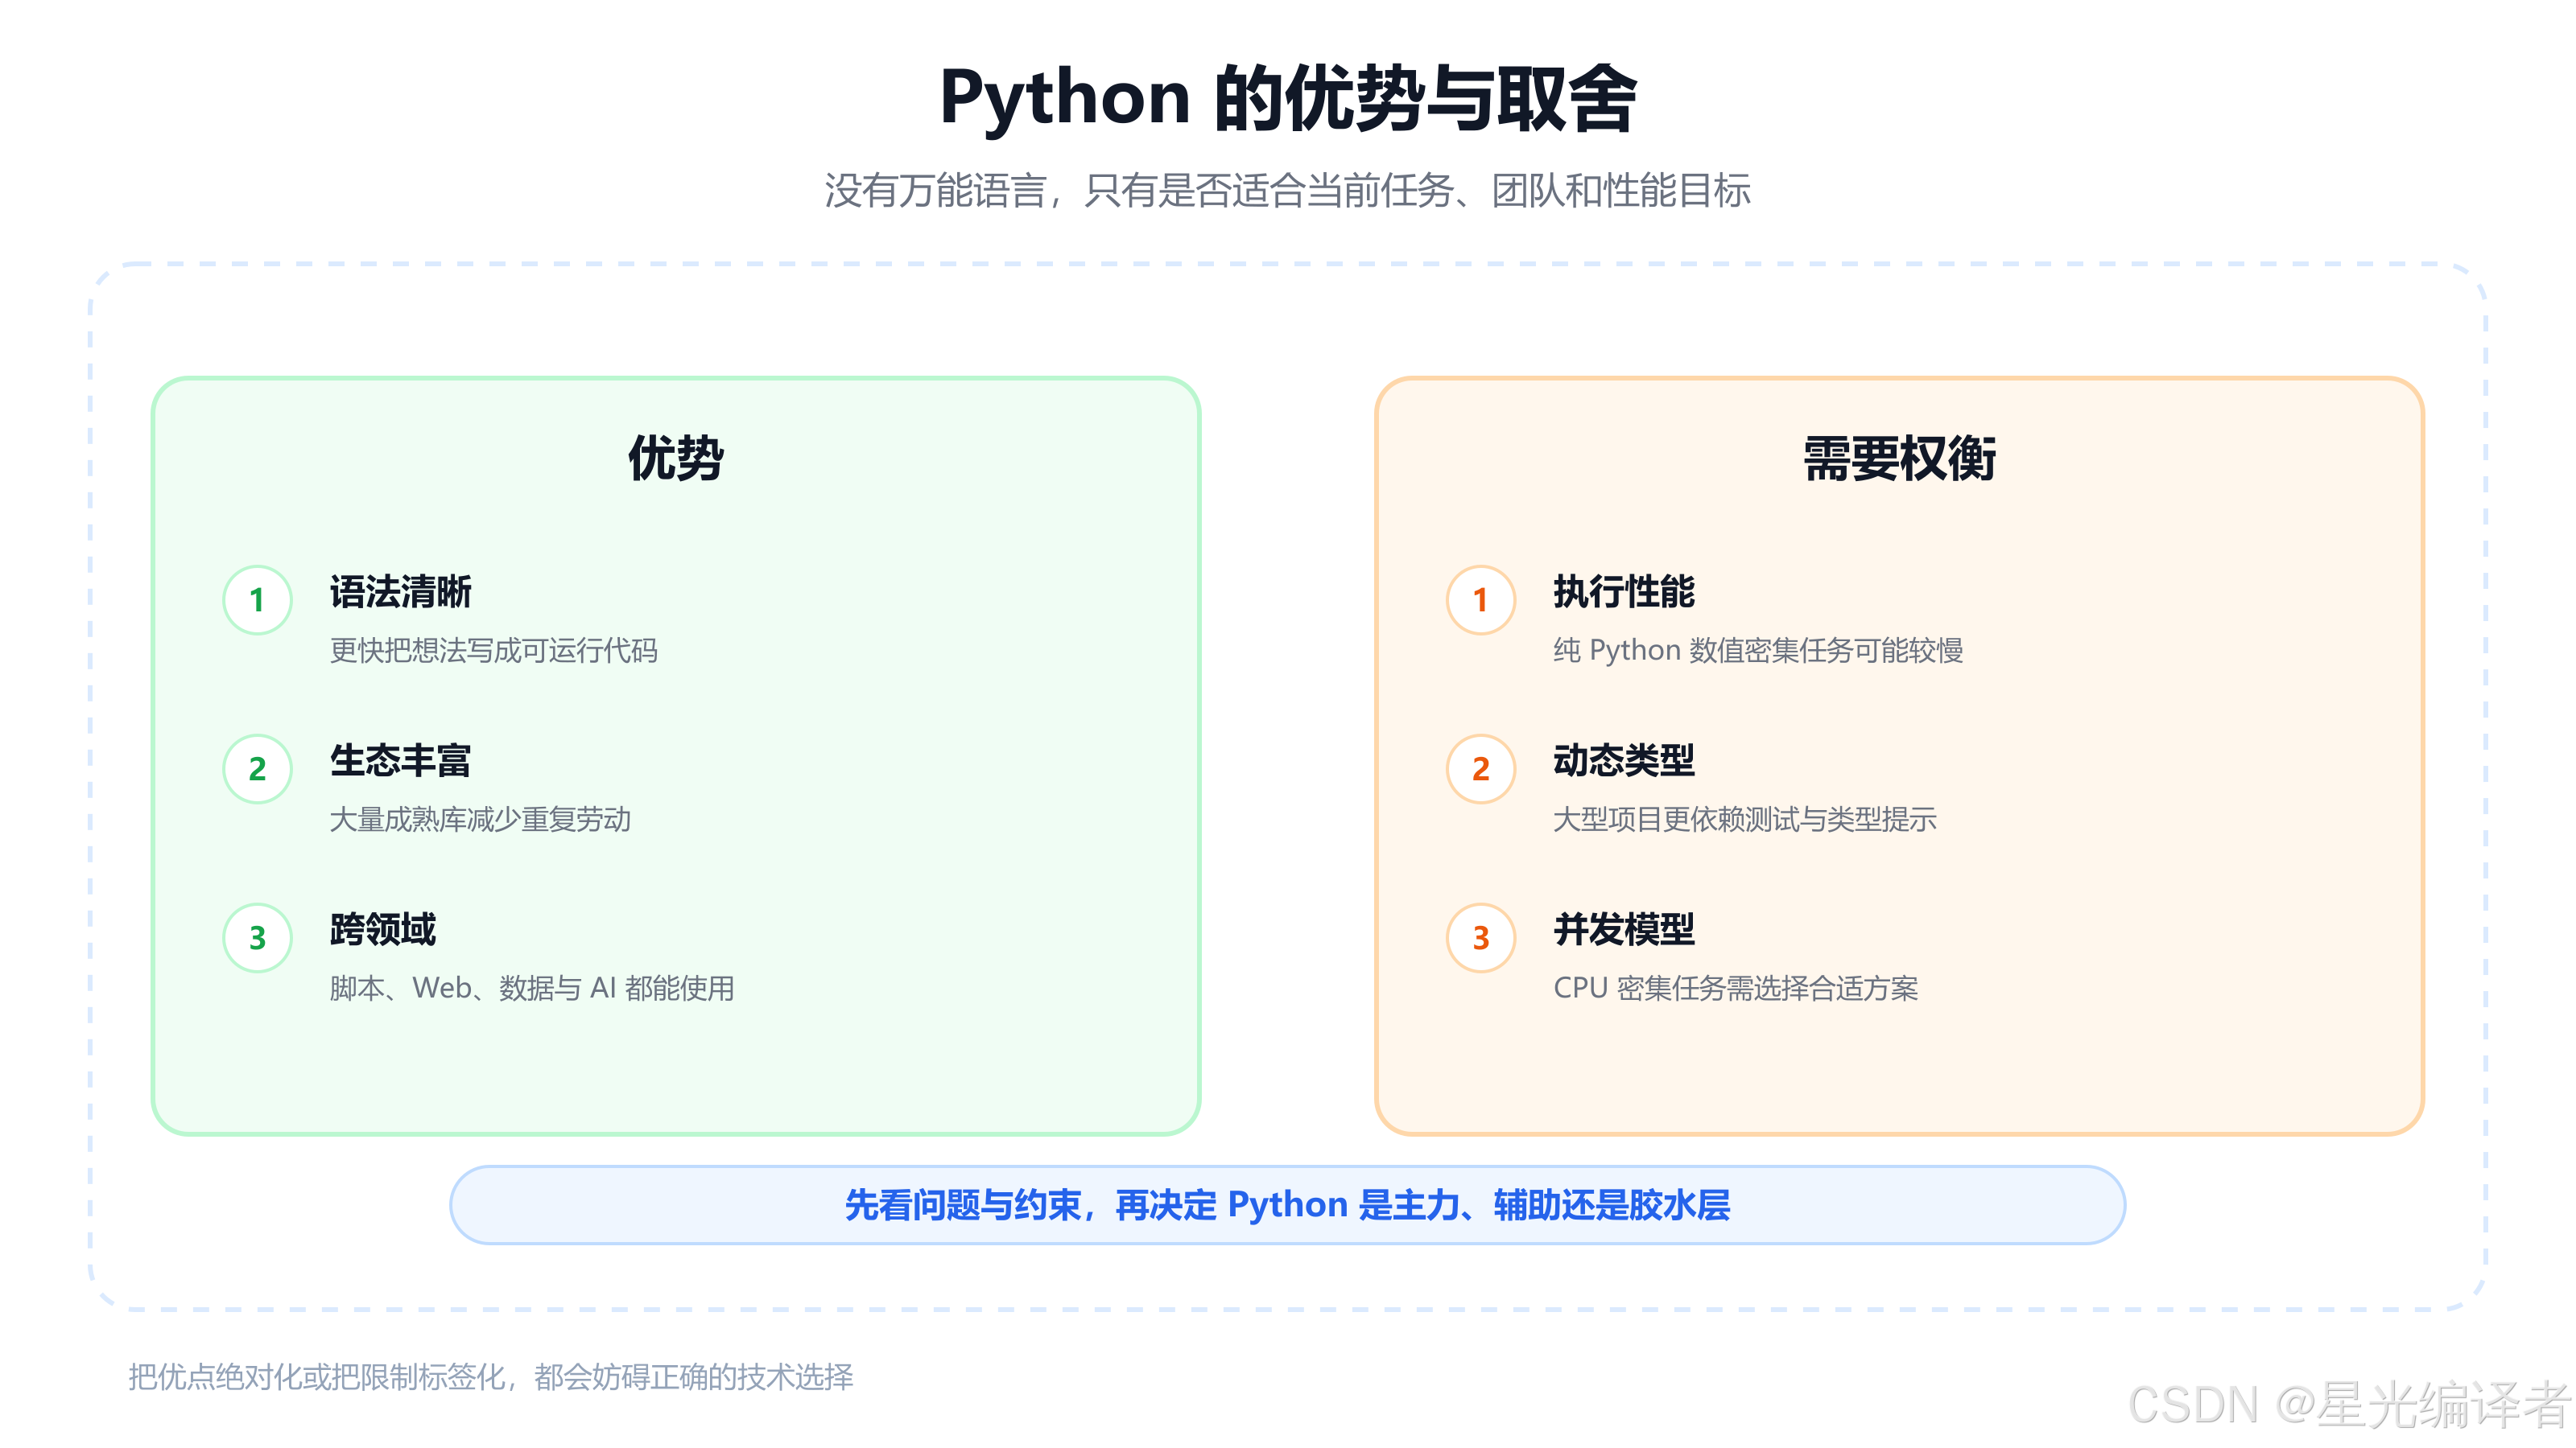This screenshot has height=1448, width=2576.
Task: Click the green number 1 circle beside 语法清晰
Action: click(x=257, y=599)
